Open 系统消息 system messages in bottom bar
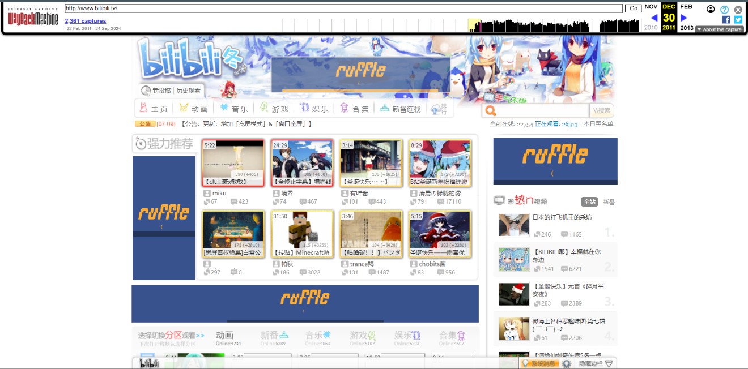 click(x=539, y=363)
